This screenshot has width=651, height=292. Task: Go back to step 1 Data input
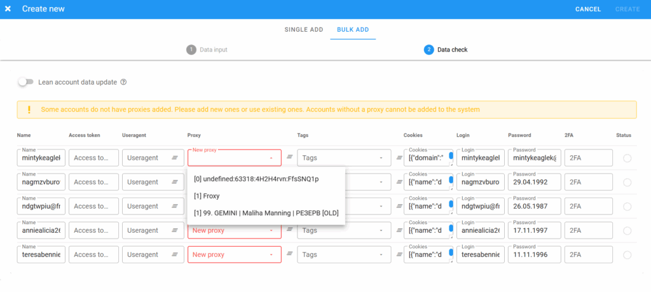click(207, 50)
